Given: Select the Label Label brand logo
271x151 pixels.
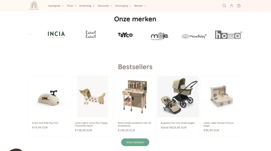Looking at the screenshot, I should [x=91, y=34].
